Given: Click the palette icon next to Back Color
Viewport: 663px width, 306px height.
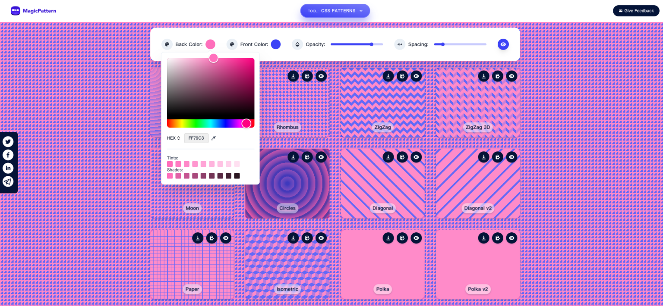Looking at the screenshot, I should [167, 44].
